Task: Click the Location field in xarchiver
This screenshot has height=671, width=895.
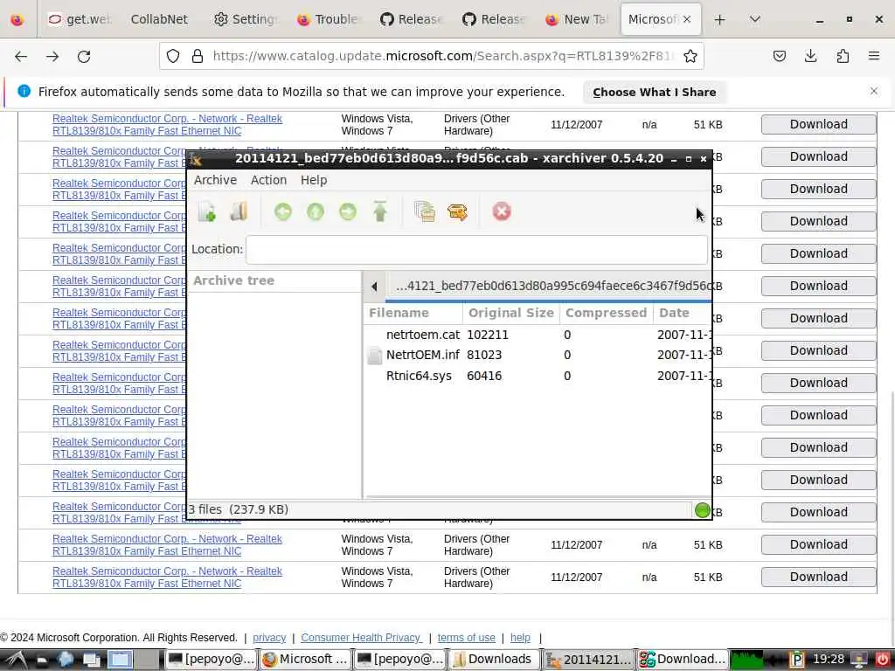Action: (x=476, y=249)
